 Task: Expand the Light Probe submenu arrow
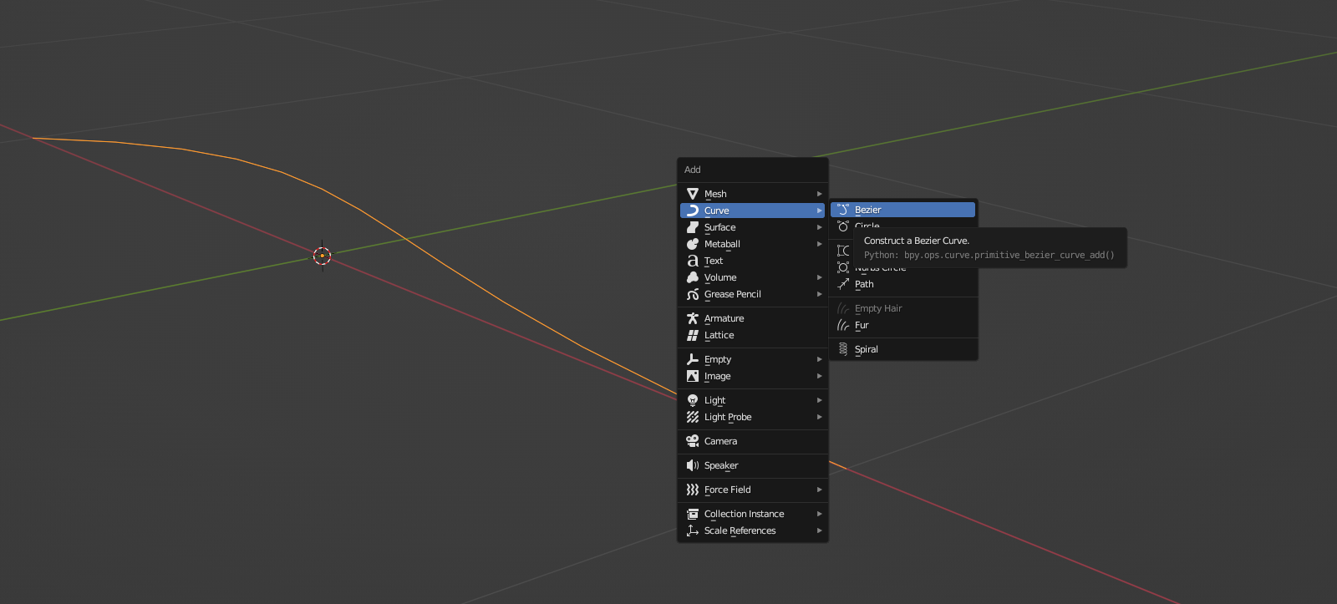[x=820, y=417]
